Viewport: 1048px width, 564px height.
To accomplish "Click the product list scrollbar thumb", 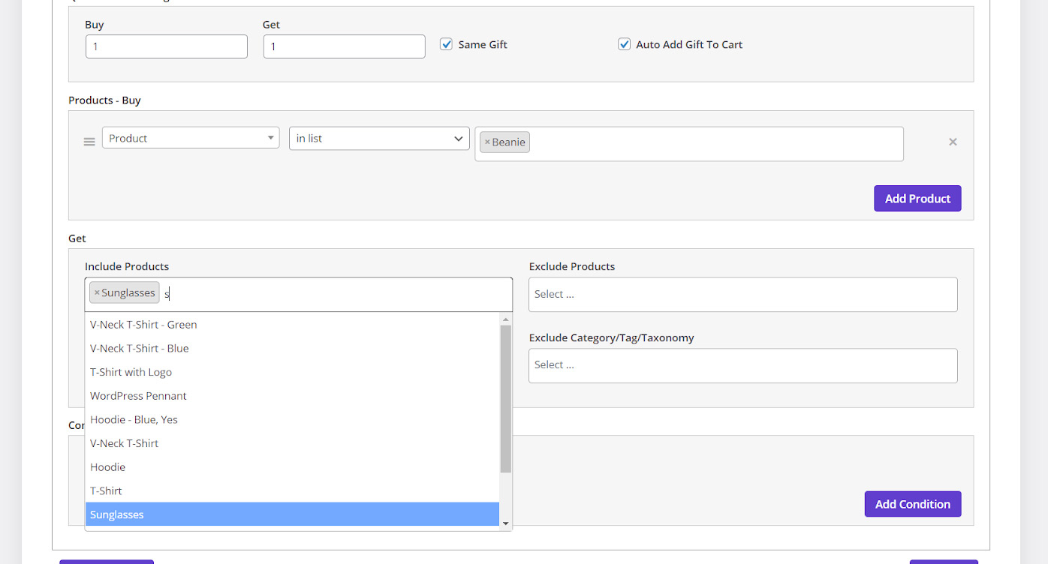I will click(x=505, y=397).
